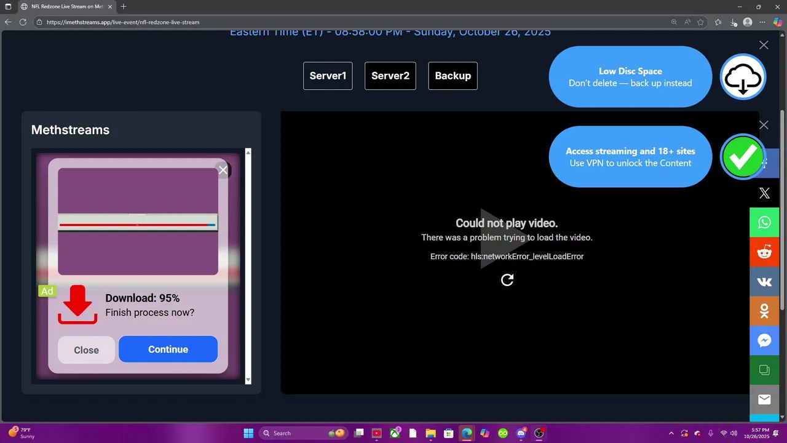Switch stream to Server2
The height and width of the screenshot is (443, 787).
pyautogui.click(x=390, y=76)
